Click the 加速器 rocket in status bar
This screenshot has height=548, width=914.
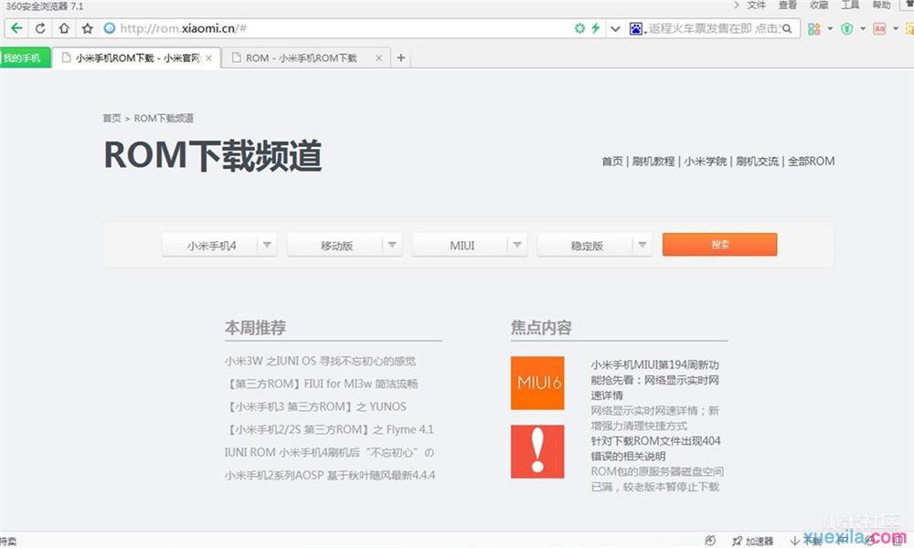click(x=752, y=541)
